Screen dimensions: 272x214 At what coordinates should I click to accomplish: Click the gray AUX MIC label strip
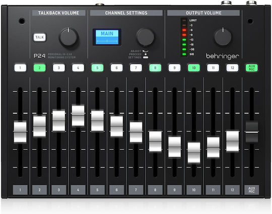[251, 190]
